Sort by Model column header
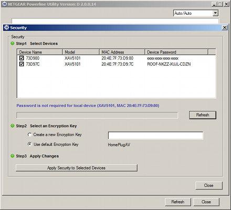231x210 pixels. click(x=81, y=52)
